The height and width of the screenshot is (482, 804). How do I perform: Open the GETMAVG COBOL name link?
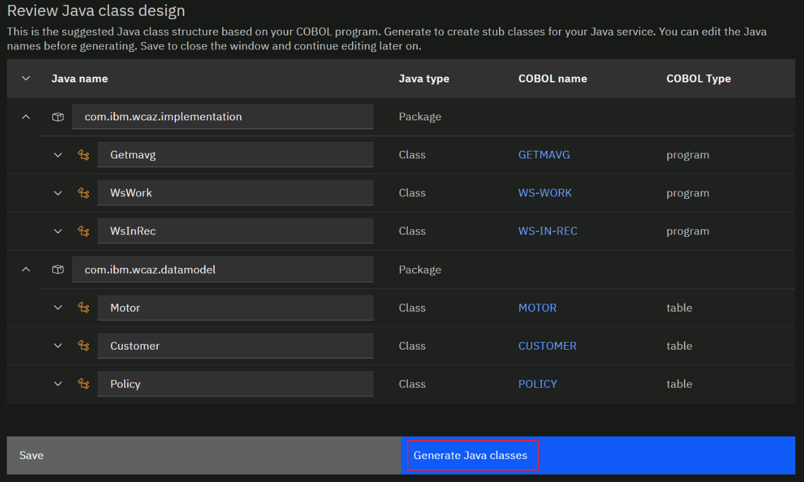(544, 155)
